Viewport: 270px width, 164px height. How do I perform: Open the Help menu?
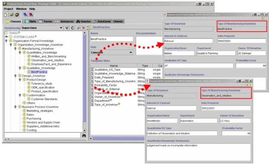(32, 9)
